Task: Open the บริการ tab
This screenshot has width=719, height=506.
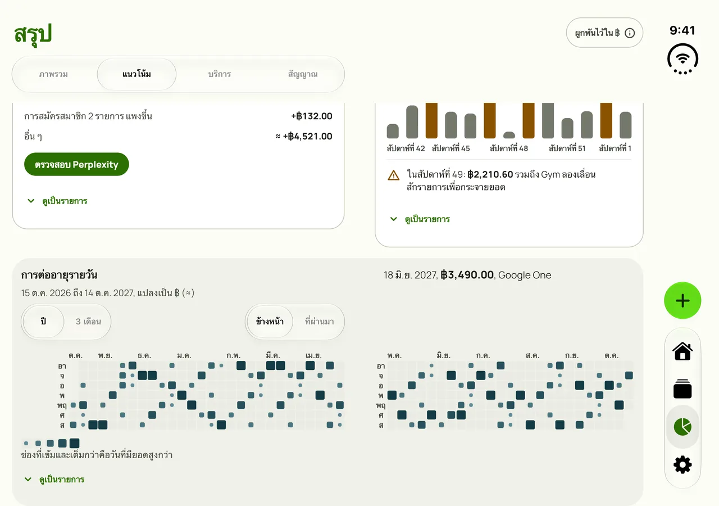Action: click(220, 74)
